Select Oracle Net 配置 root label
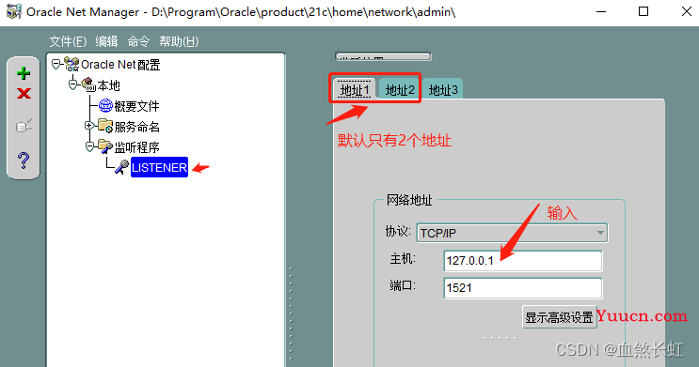The image size is (699, 367). click(120, 65)
